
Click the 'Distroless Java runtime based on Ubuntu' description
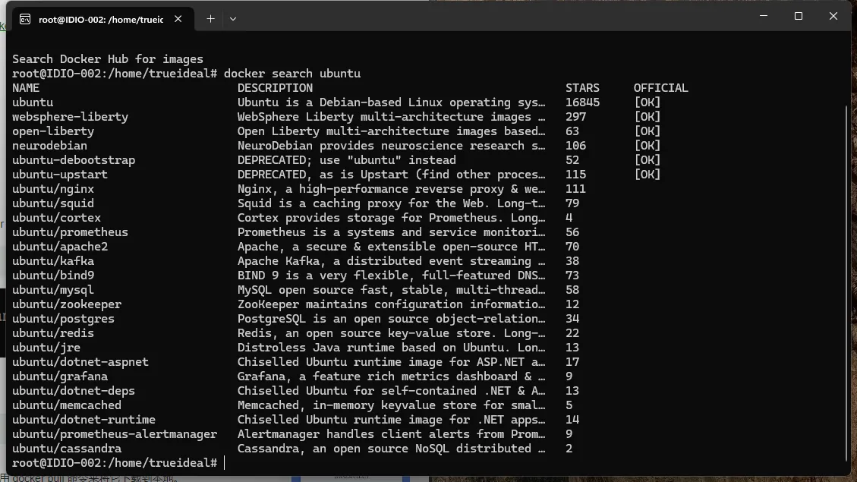(x=392, y=348)
